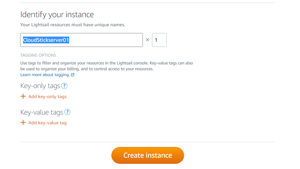
Task: Click the external link icon after tagging link
Action: tap(73, 75)
